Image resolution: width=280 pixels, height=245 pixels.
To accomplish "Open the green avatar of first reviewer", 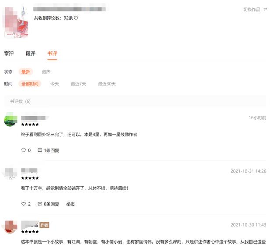I will click(10, 119).
